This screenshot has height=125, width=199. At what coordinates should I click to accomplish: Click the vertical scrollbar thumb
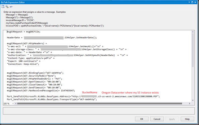193,50
